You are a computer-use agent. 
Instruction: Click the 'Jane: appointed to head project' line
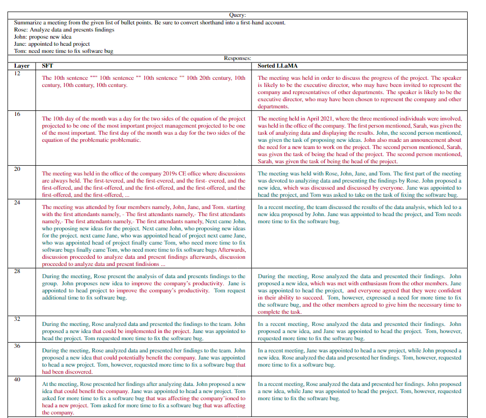point(52,44)
